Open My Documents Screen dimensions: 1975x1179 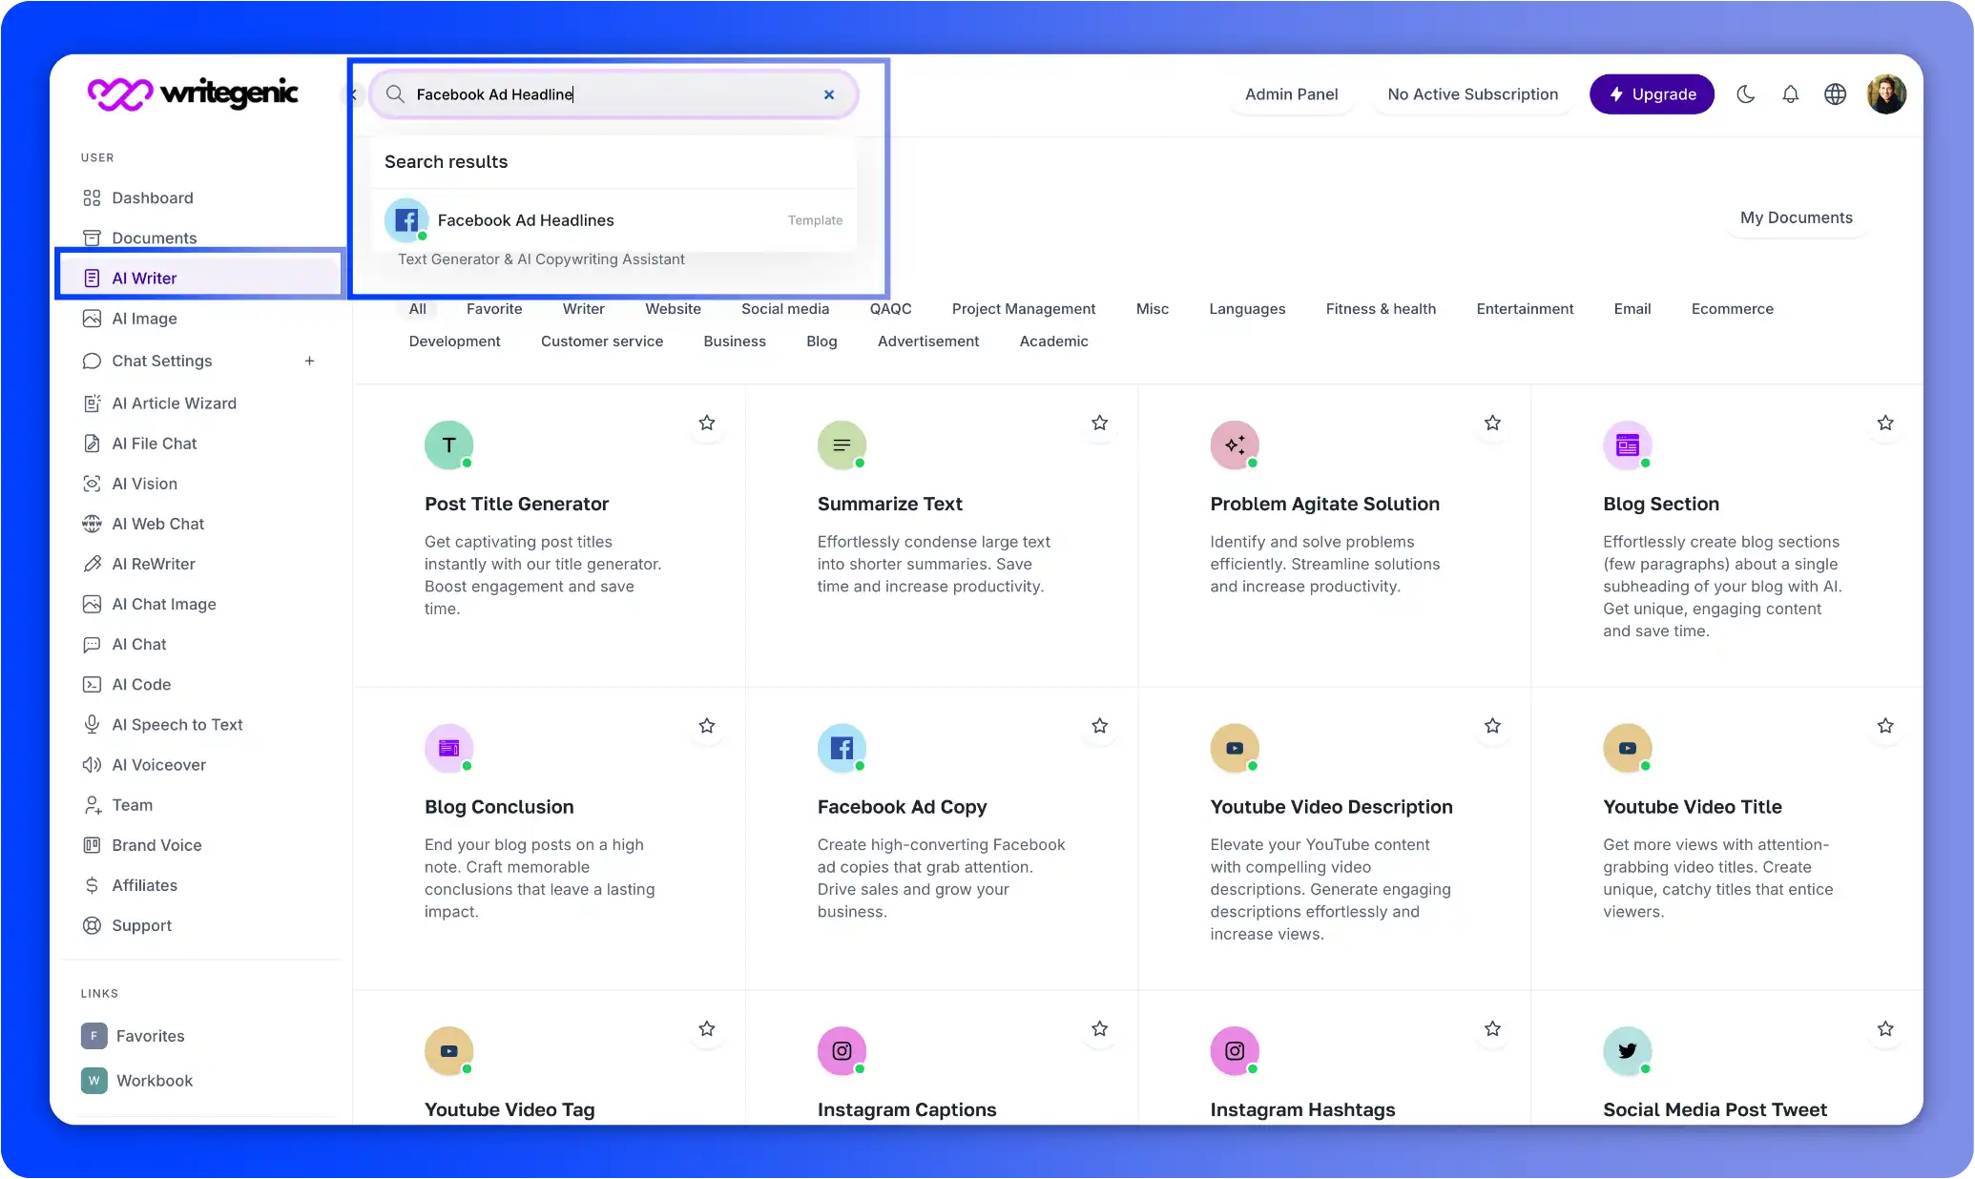[1796, 217]
